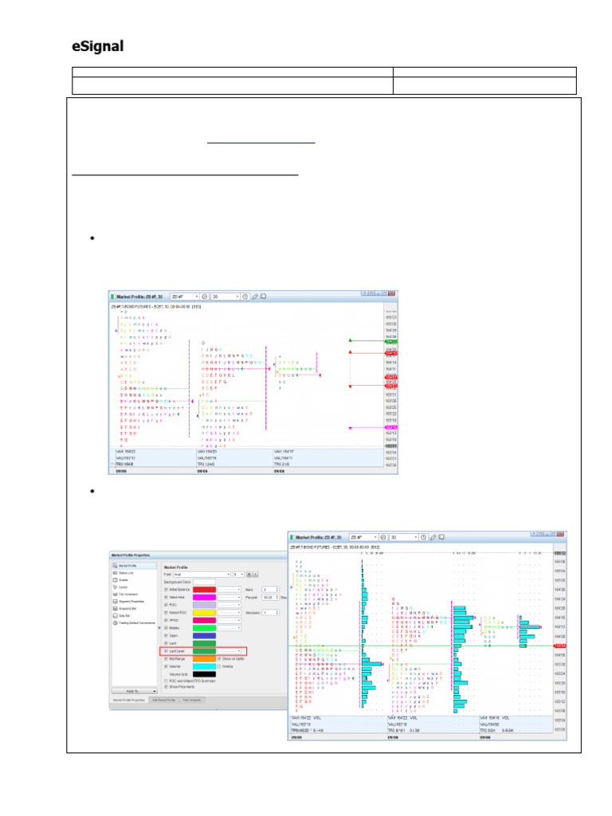
Task: Toggle the Initial Balance checkbox
Action: 166,590
